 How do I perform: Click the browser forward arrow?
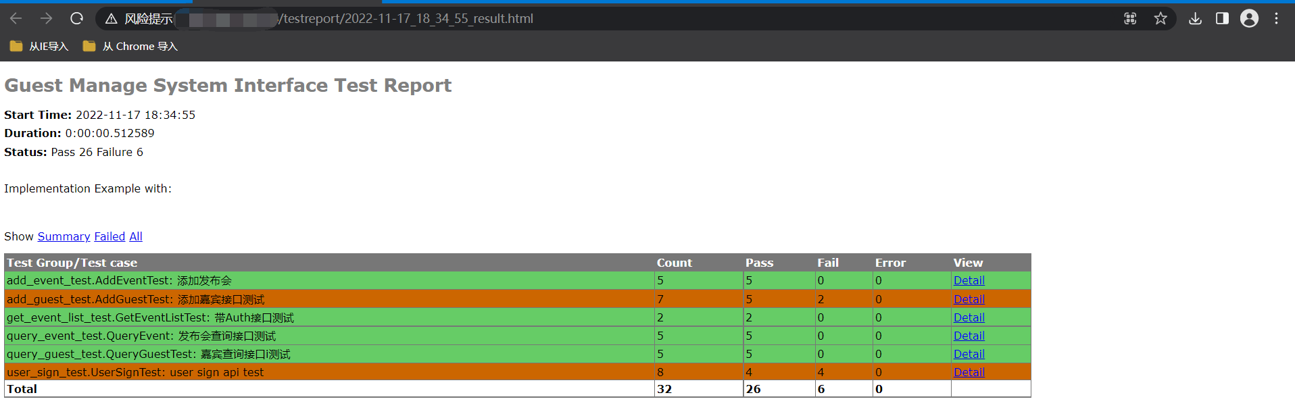pos(46,18)
